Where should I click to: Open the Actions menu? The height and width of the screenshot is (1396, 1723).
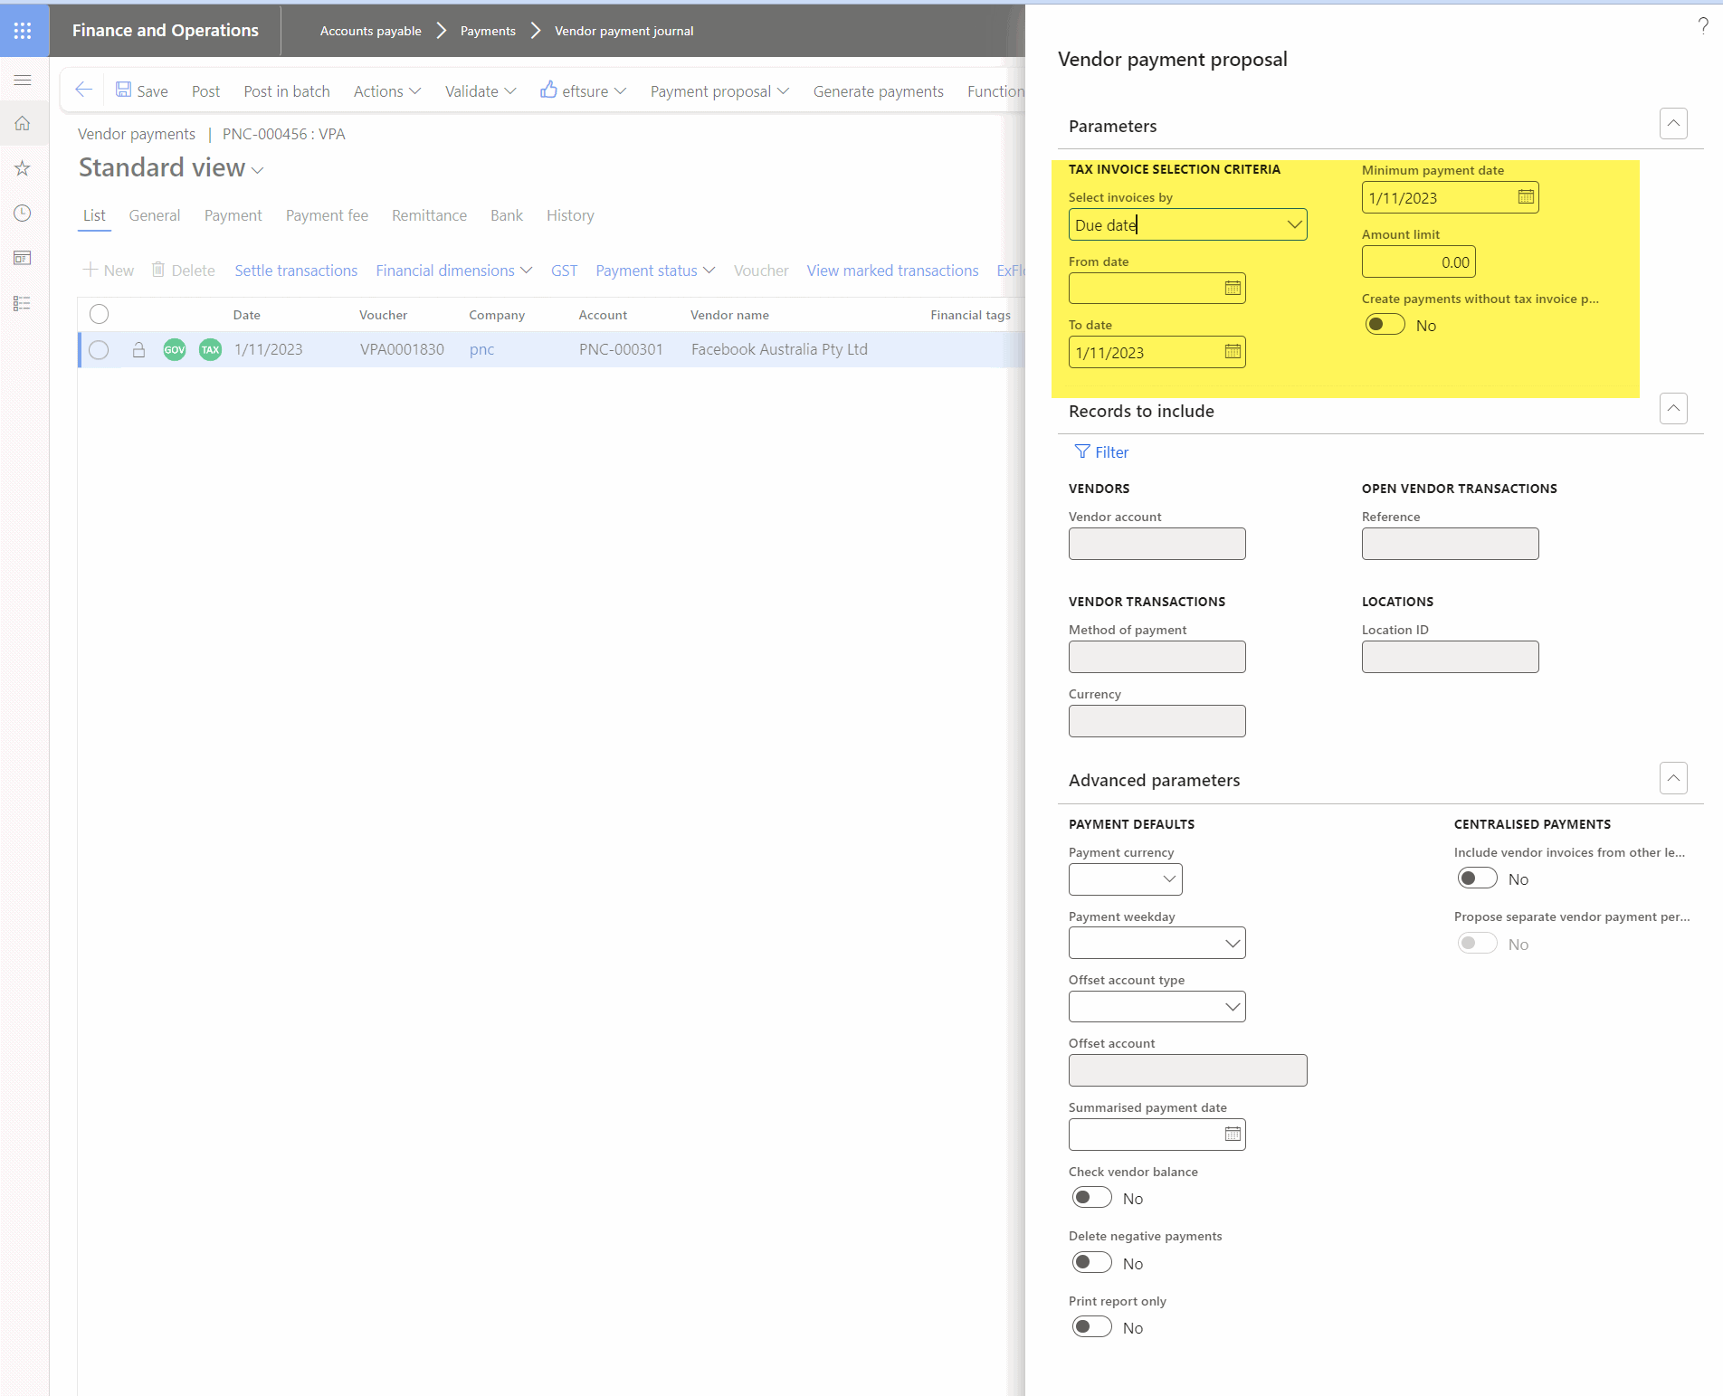tap(387, 90)
